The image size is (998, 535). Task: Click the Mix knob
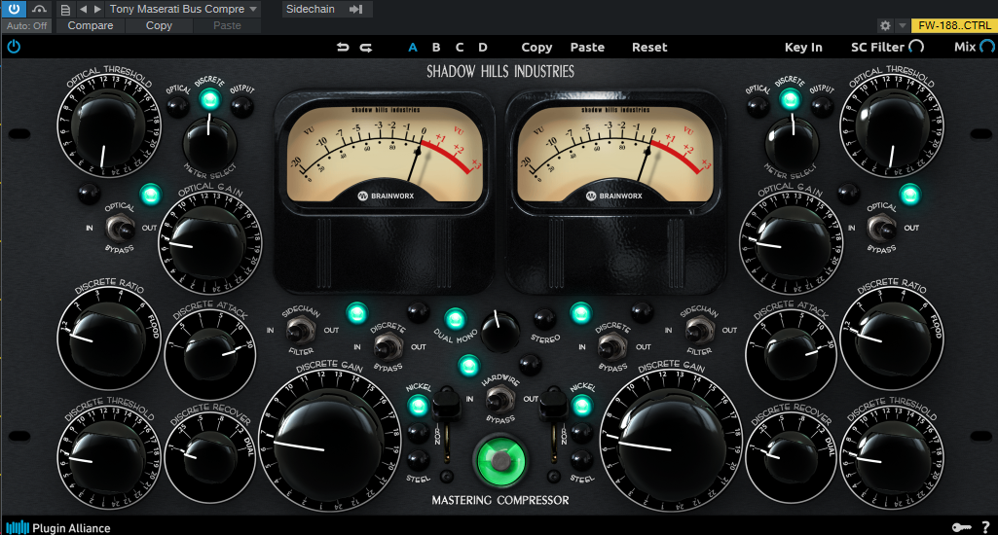(987, 47)
